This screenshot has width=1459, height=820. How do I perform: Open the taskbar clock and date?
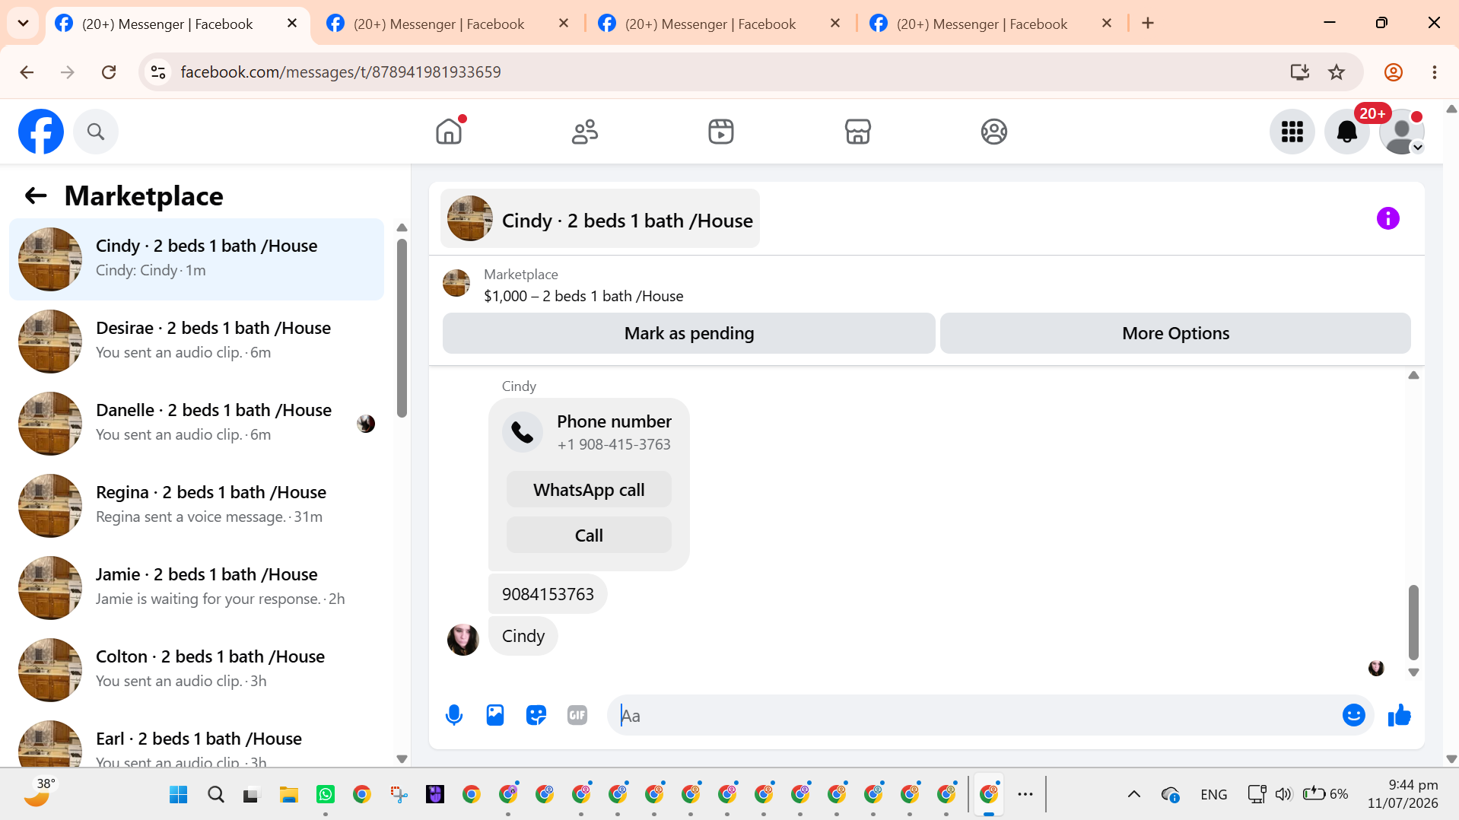(x=1403, y=794)
